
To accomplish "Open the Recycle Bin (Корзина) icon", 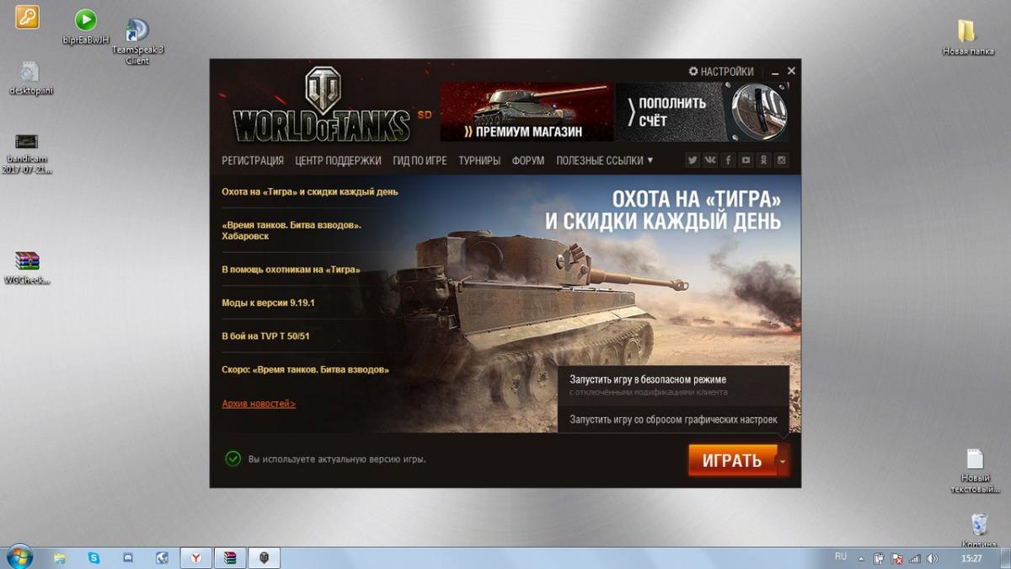I will [x=979, y=531].
